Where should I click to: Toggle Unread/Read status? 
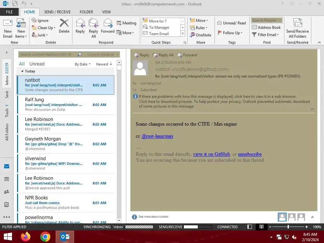tap(231, 23)
